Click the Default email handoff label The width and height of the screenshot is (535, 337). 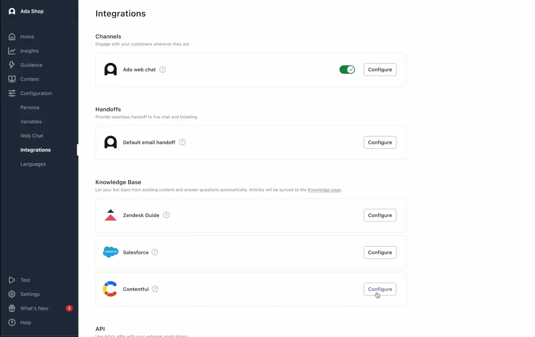point(149,142)
